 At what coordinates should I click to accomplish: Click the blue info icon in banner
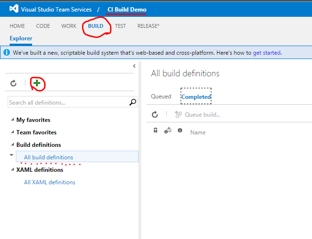[7, 52]
